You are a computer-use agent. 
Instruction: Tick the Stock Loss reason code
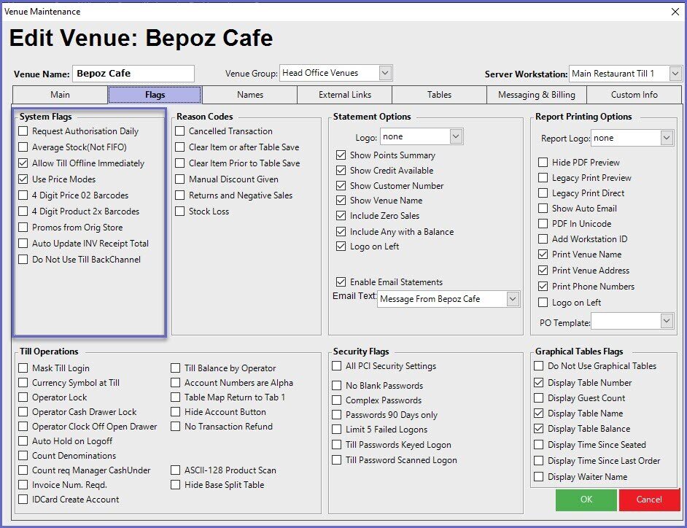tap(180, 211)
